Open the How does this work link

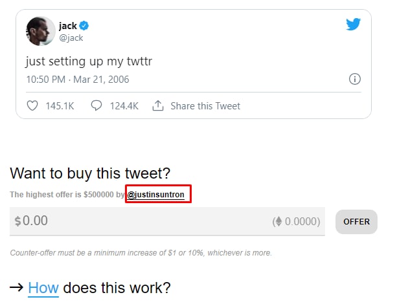click(43, 287)
